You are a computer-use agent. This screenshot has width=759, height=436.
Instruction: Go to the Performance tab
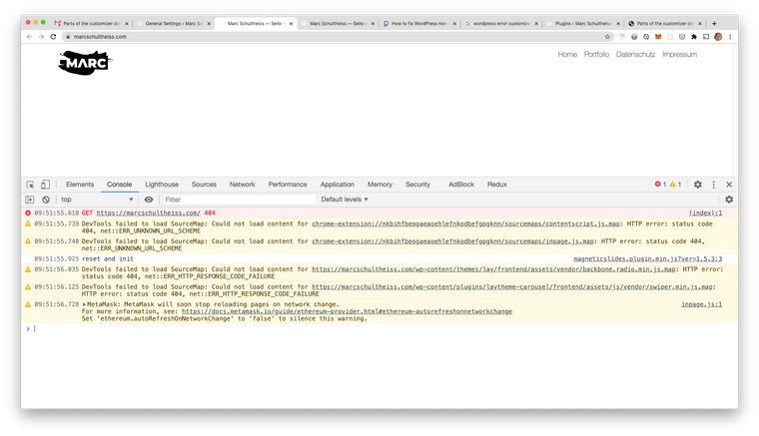288,185
